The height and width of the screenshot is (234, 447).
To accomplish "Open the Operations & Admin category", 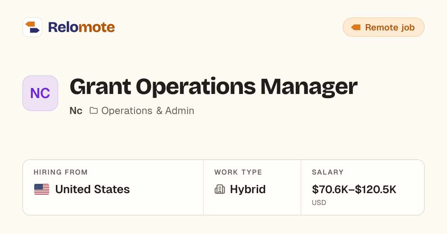I will [148, 111].
